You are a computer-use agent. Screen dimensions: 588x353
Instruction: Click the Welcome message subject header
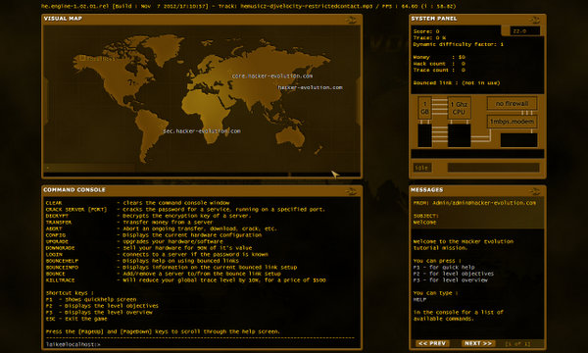pyautogui.click(x=425, y=219)
